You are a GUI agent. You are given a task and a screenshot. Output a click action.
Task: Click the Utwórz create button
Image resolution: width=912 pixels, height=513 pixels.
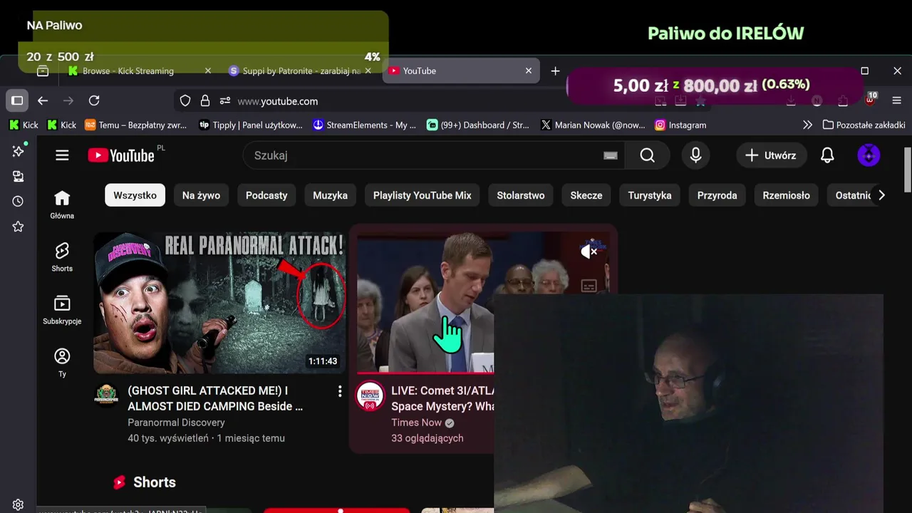coord(771,155)
